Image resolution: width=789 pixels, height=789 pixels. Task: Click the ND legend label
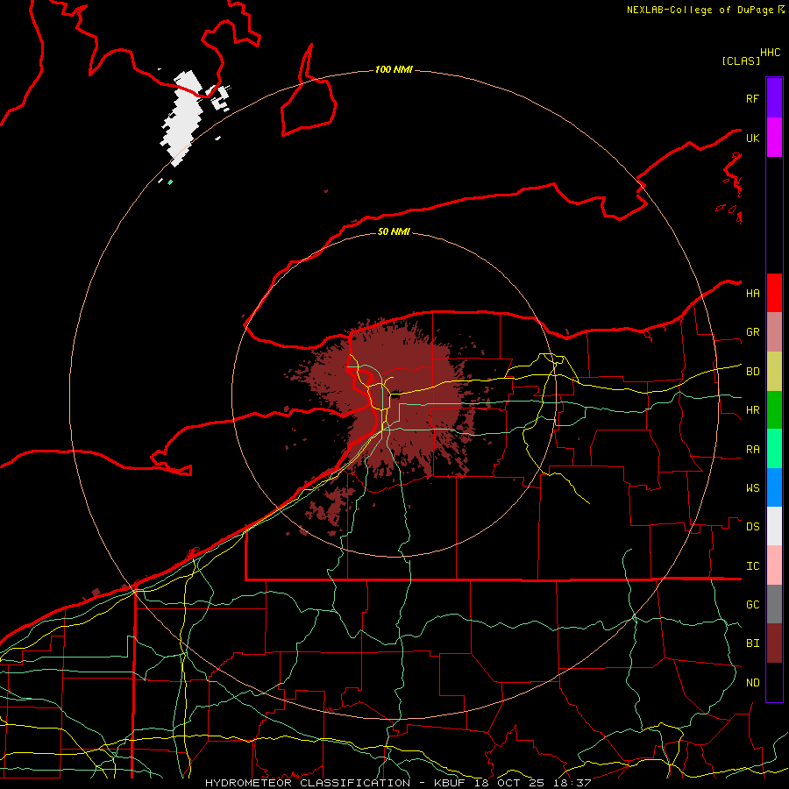pos(753,683)
